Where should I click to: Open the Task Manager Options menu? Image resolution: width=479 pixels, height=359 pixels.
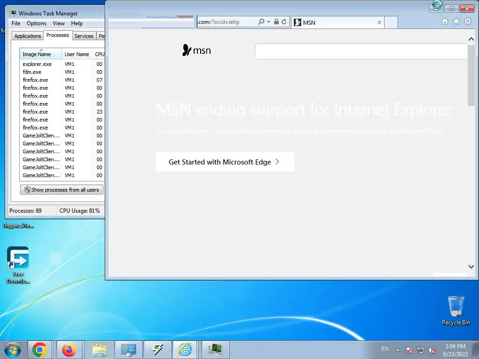(x=36, y=23)
